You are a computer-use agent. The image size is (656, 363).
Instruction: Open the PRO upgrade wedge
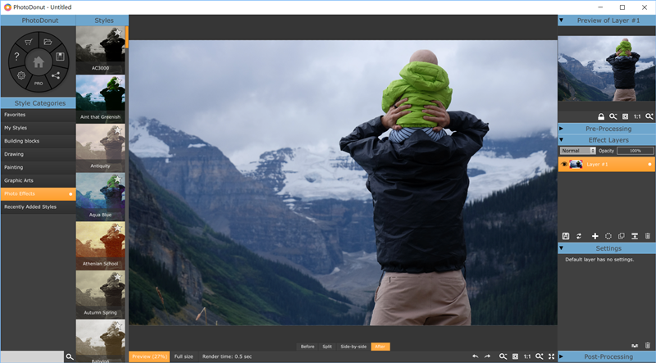point(39,84)
